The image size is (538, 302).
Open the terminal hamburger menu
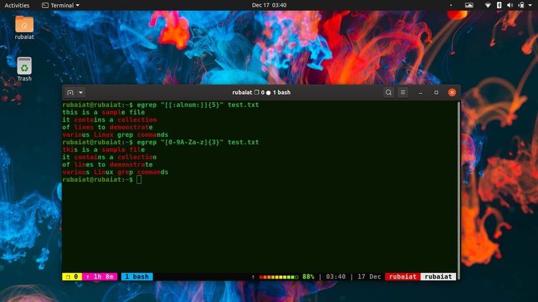403,93
